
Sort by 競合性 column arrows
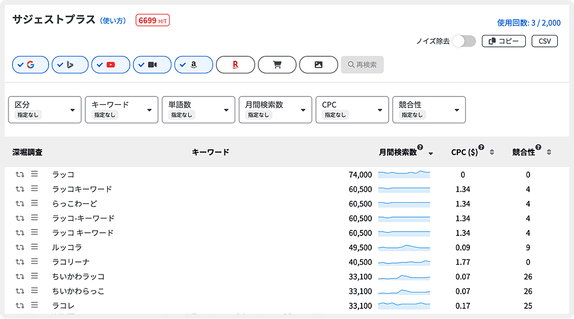click(549, 152)
